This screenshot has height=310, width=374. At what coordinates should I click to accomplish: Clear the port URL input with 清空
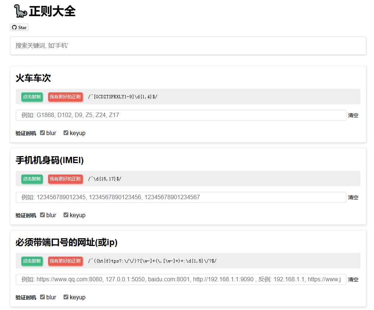coord(353,279)
